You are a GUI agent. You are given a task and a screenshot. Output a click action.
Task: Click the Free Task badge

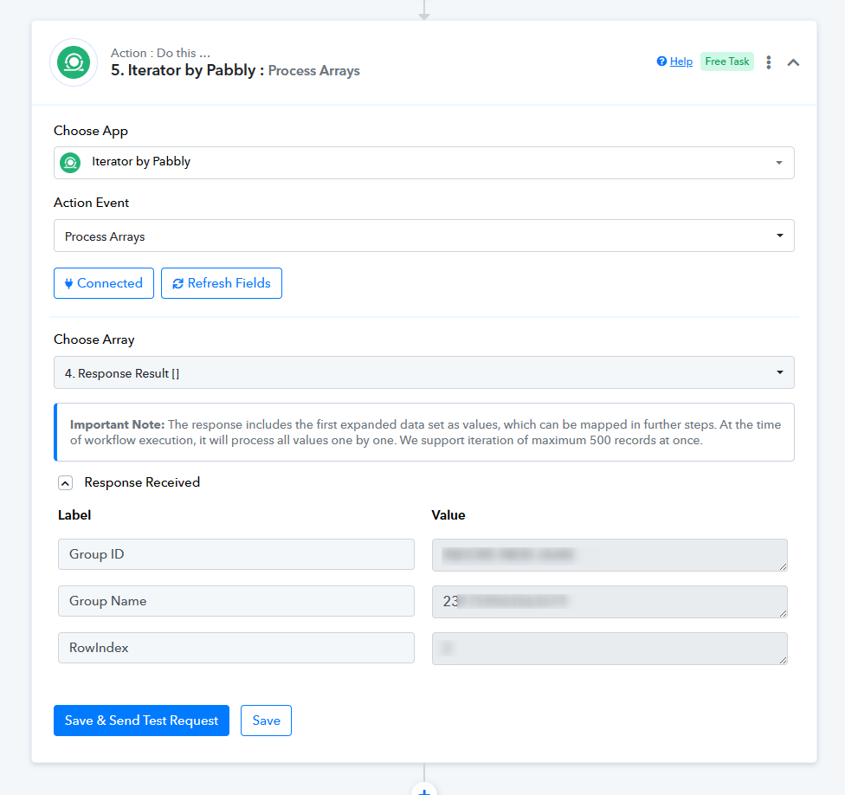tap(727, 61)
